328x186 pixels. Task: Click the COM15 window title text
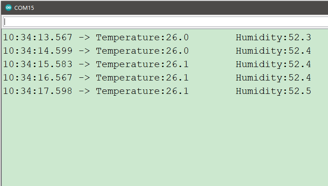[24, 8]
